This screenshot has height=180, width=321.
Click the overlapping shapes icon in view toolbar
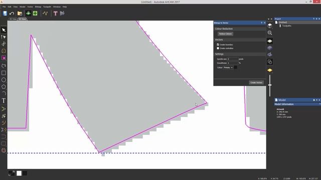(270, 62)
